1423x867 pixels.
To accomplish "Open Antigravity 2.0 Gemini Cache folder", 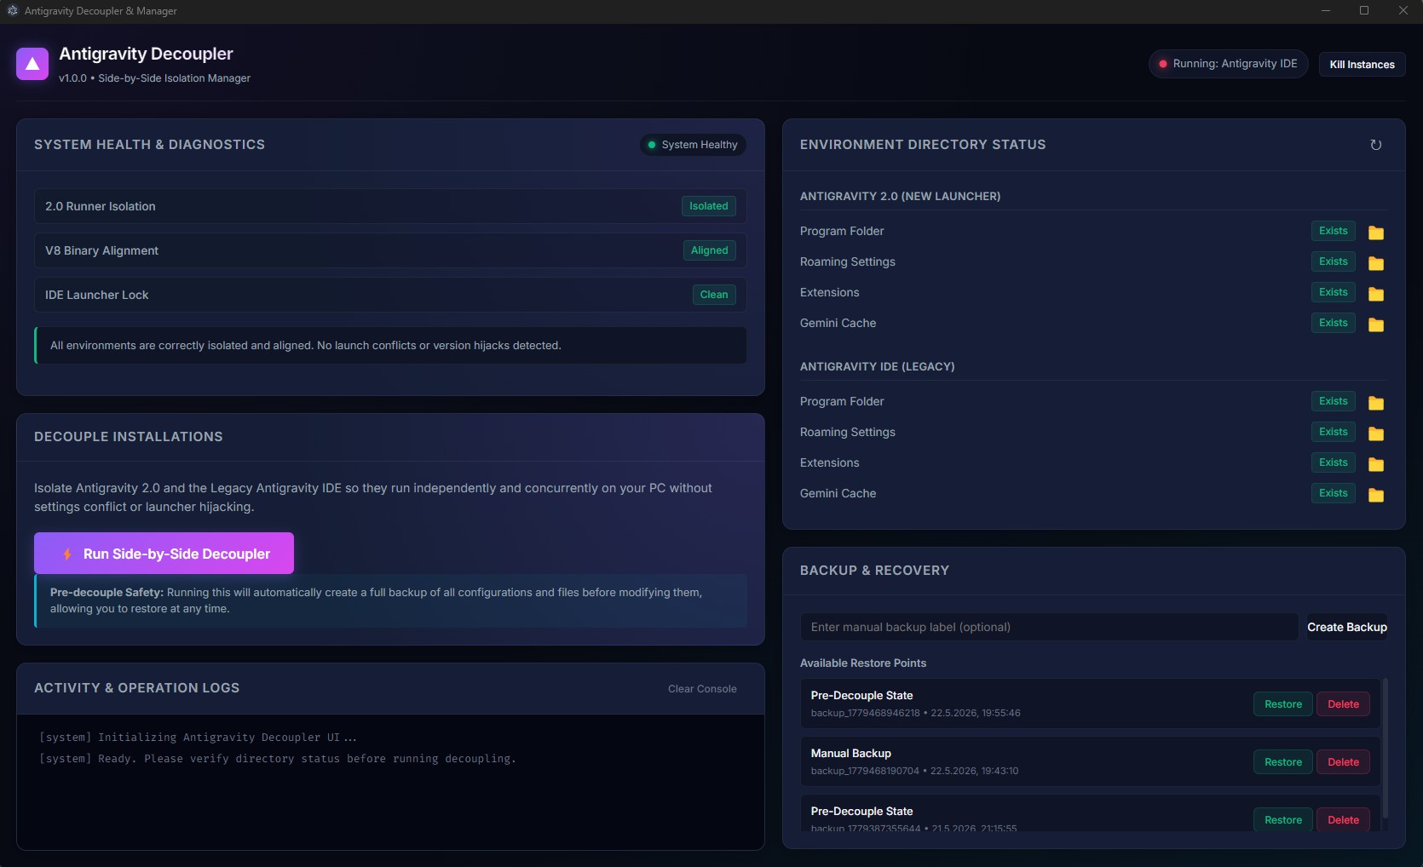I will click(1375, 324).
